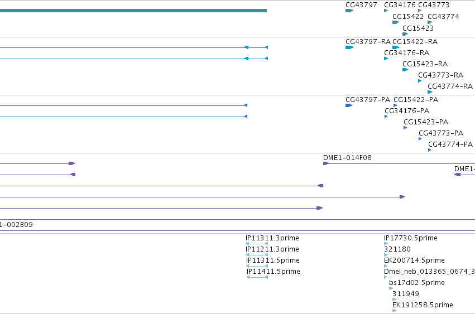Select the CG43773-PA label
Viewport: 475px width, 314px height.
pos(441,133)
